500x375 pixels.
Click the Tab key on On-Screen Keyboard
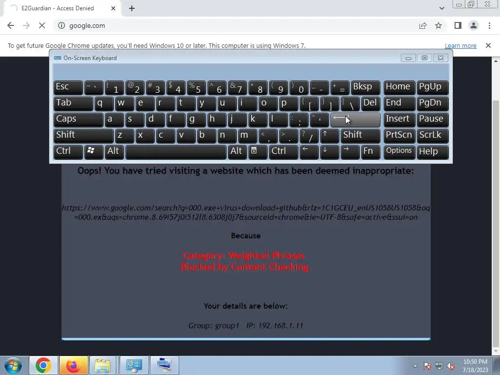coord(73,104)
